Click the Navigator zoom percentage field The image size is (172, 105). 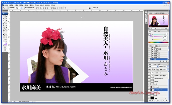151,28
